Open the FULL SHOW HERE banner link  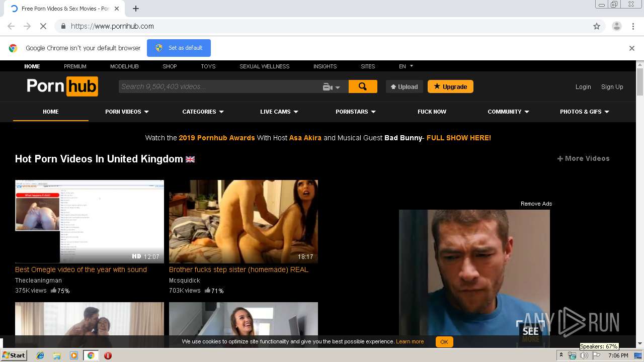(459, 138)
